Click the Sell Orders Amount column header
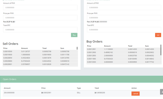 pos(24,48)
